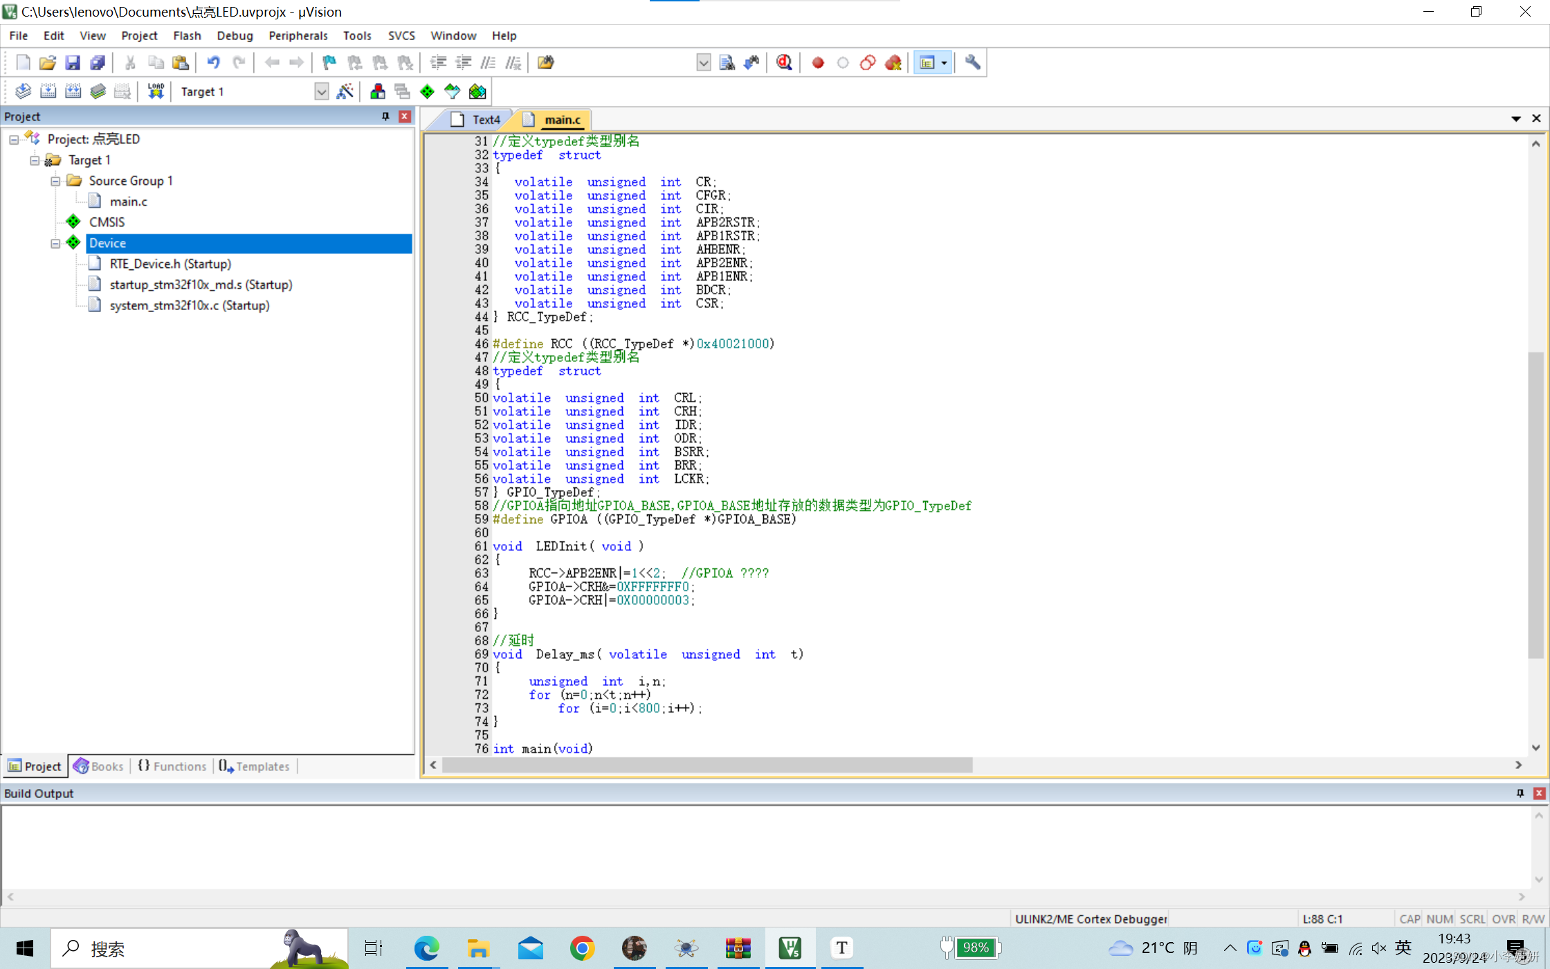Toggle the Build Output panel pin

click(1520, 793)
